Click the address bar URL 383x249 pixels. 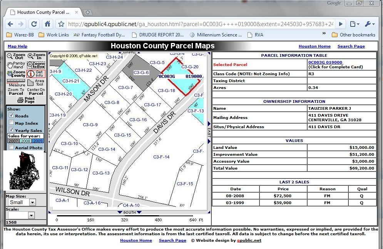tap(201, 24)
